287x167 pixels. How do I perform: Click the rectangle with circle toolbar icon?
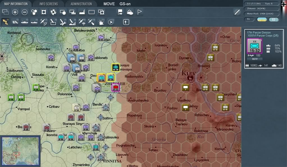[63, 12]
